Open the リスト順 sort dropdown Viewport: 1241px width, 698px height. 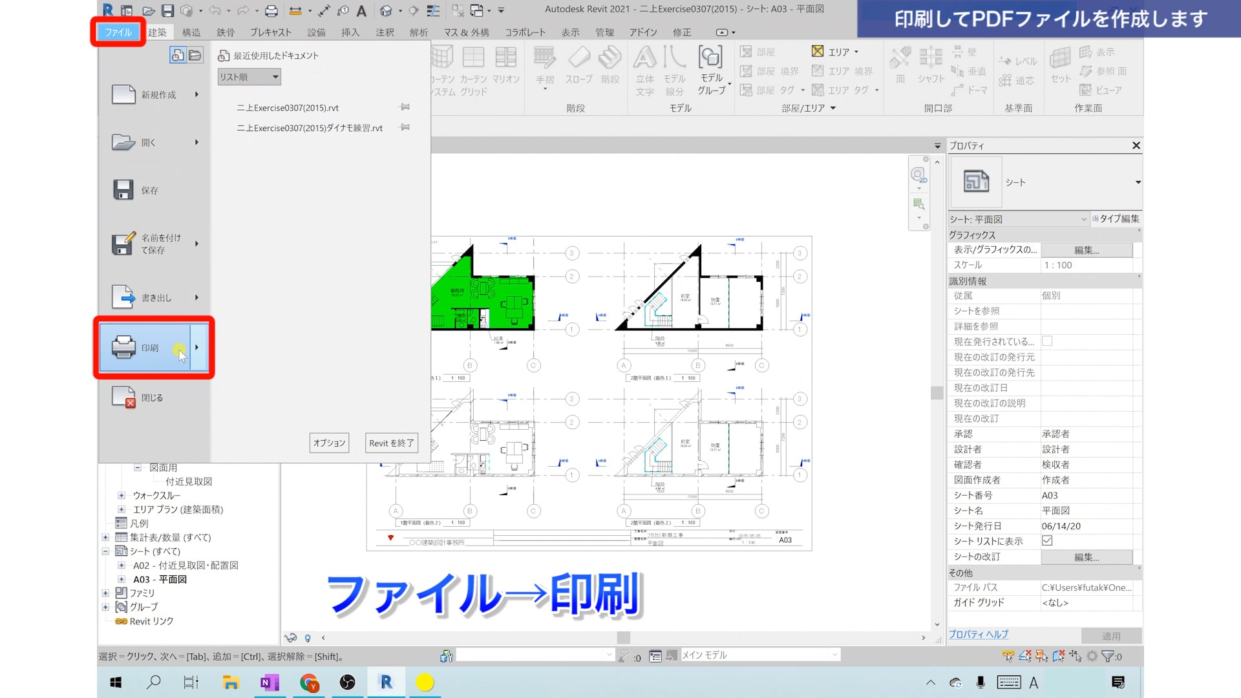point(249,77)
